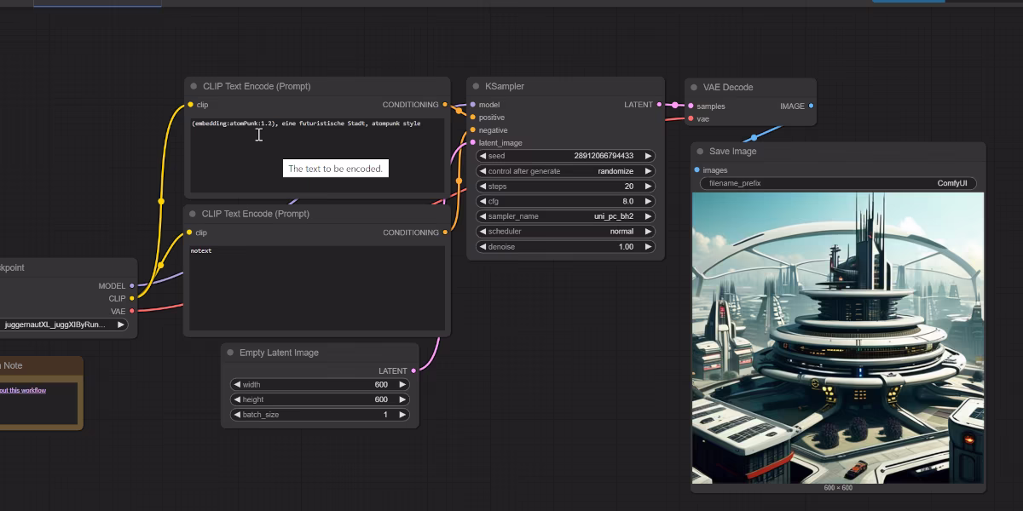Collapse the Empty Latent Image node via its title dot

(x=230, y=353)
